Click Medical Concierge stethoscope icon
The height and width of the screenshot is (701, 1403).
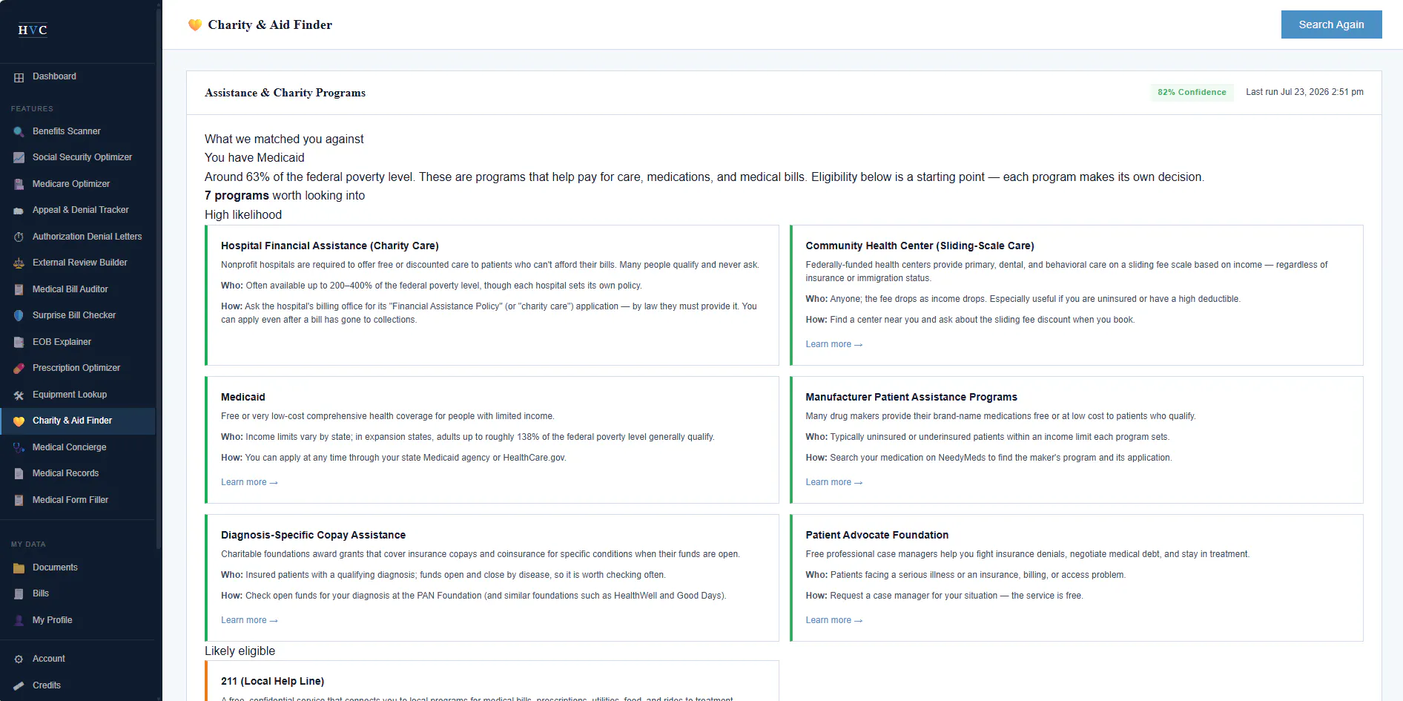[x=19, y=447]
